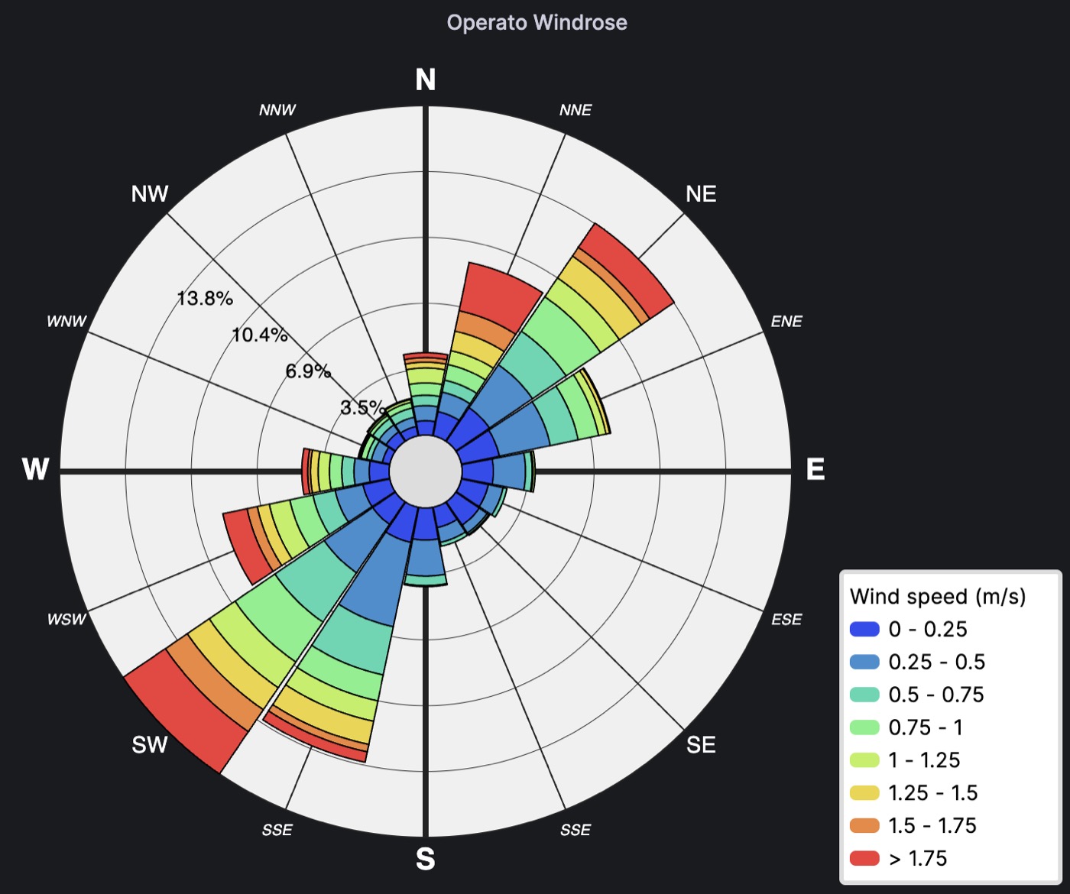The height and width of the screenshot is (894, 1070).
Task: Click the E direction label
Action: [815, 469]
